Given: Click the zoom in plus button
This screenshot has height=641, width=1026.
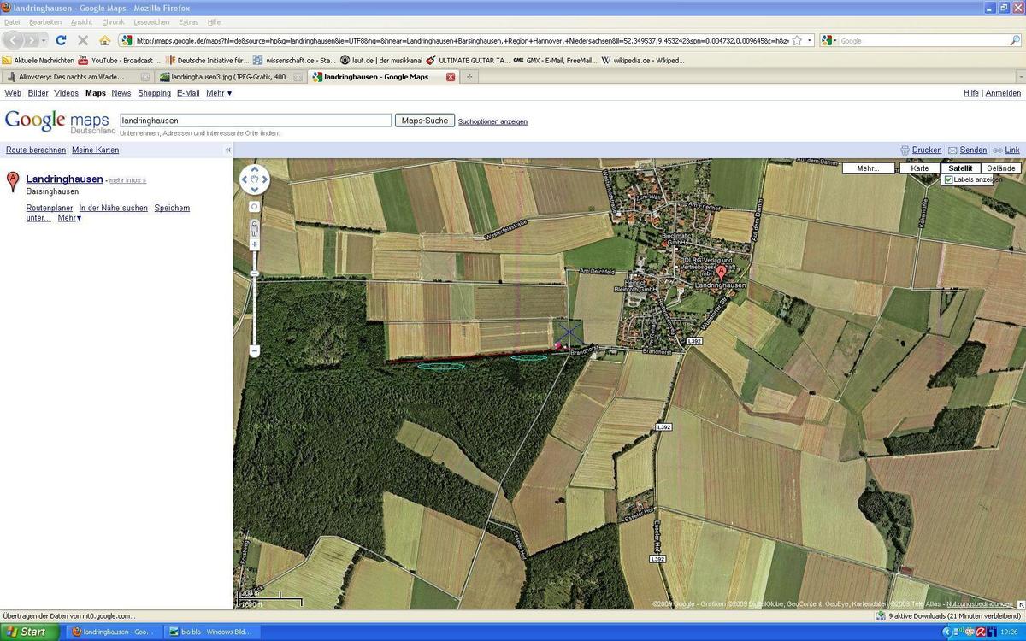Looking at the screenshot, I should (x=255, y=244).
